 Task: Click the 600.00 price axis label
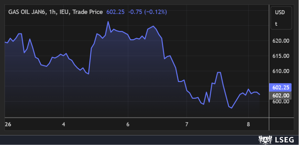(281, 101)
